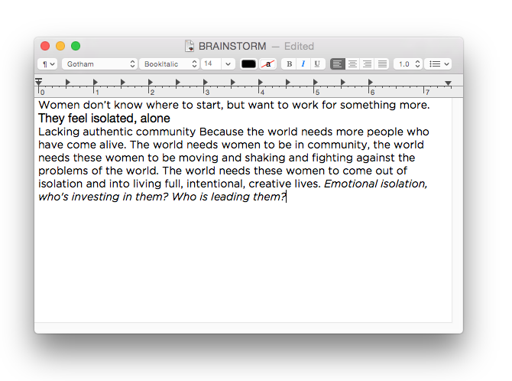Click the BRAINSTORM document title icon
This screenshot has height=381, width=512.
[x=190, y=46]
